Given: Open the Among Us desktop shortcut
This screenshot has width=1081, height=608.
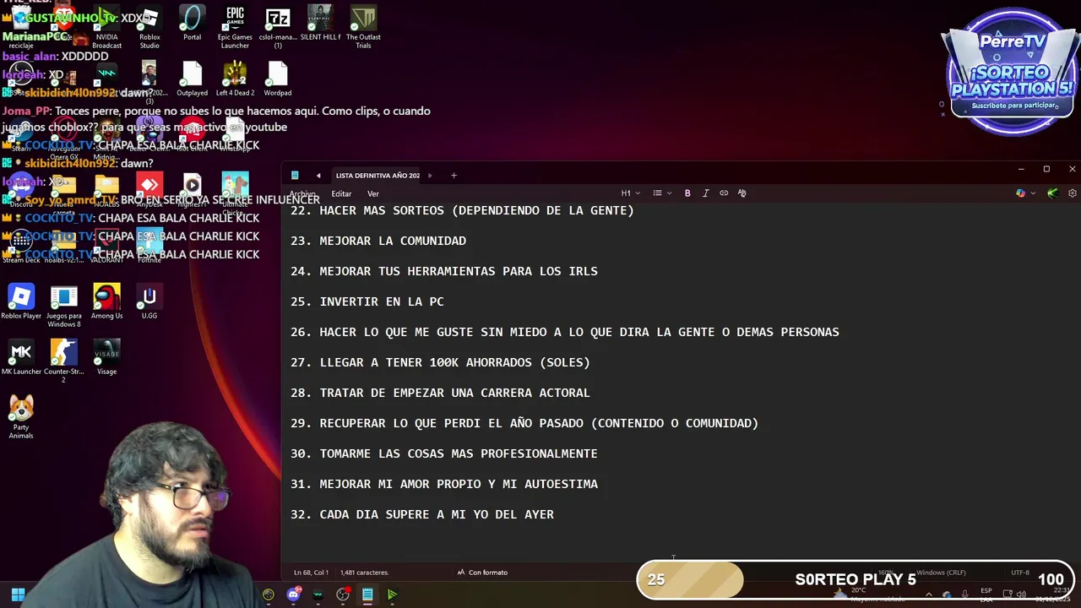Looking at the screenshot, I should pyautogui.click(x=106, y=302).
